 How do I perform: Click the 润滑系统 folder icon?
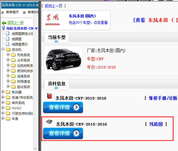point(13,76)
